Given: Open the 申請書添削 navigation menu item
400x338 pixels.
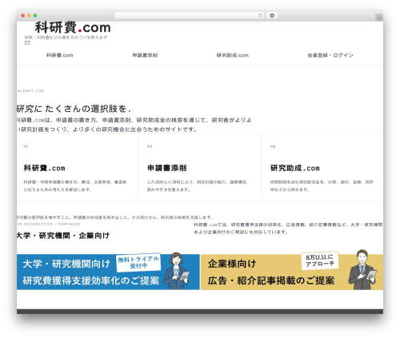Looking at the screenshot, I should [x=145, y=55].
